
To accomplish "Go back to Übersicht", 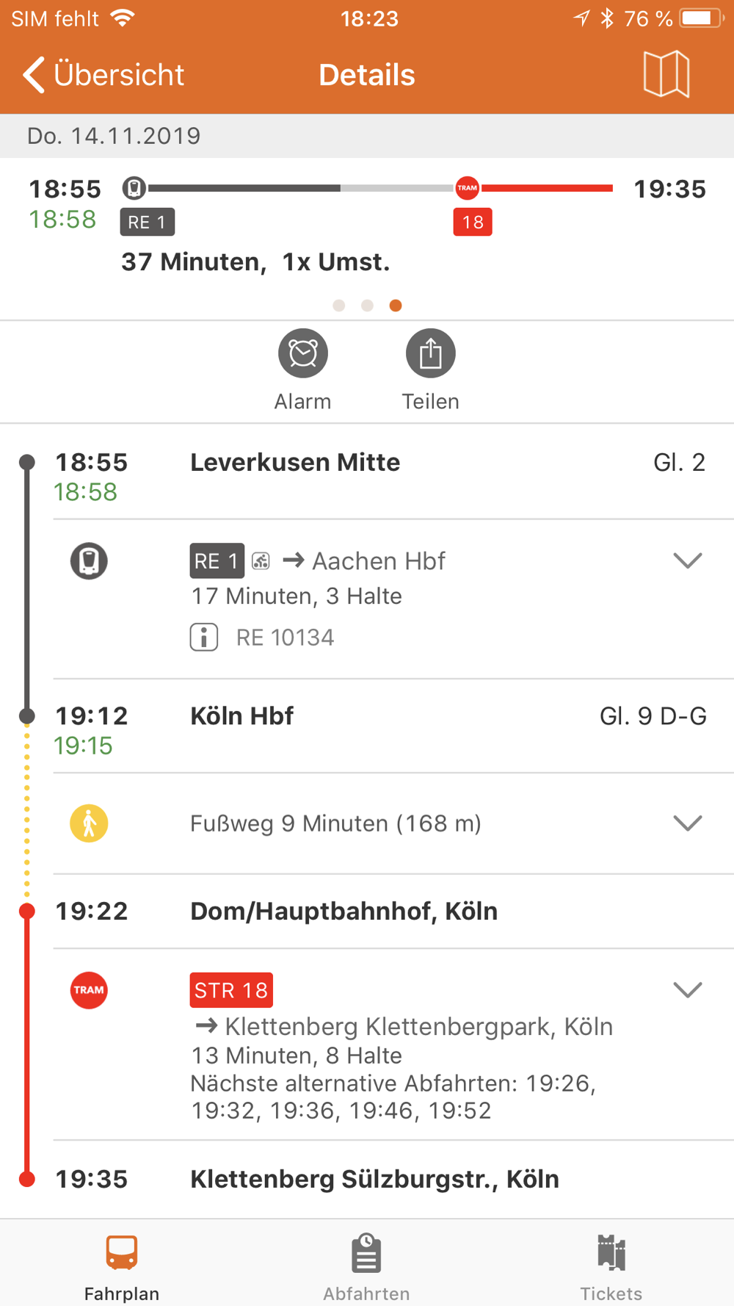I will click(x=103, y=74).
